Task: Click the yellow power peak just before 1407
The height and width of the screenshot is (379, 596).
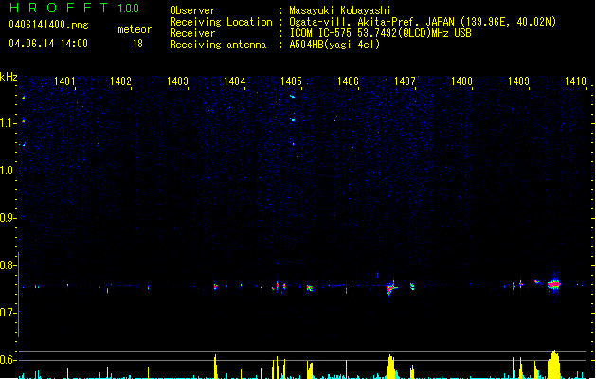Action: (x=390, y=367)
